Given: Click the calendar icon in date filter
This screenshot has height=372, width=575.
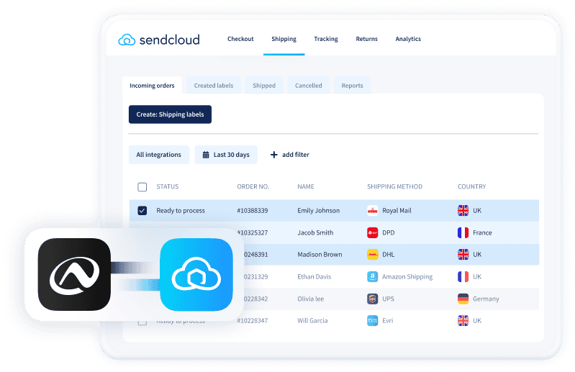Looking at the screenshot, I should point(206,155).
